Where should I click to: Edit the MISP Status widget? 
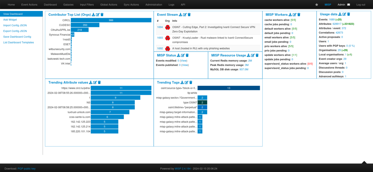pyautogui.click(x=183, y=55)
